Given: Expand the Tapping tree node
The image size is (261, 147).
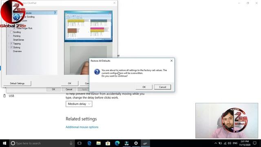Looking at the screenshot, I should coord(9,44).
